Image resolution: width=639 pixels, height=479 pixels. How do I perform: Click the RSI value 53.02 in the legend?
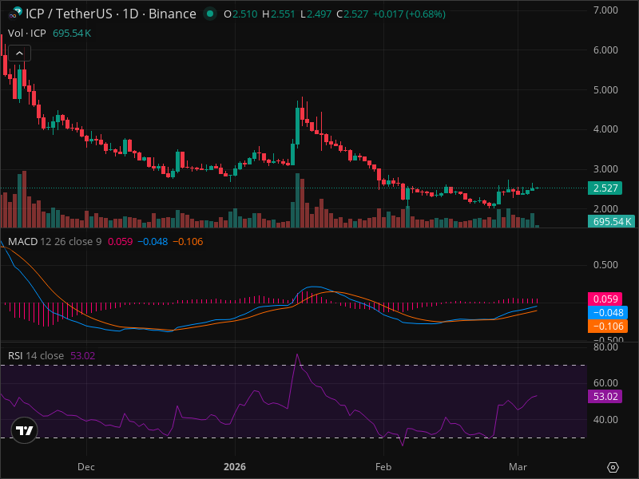[x=83, y=355]
